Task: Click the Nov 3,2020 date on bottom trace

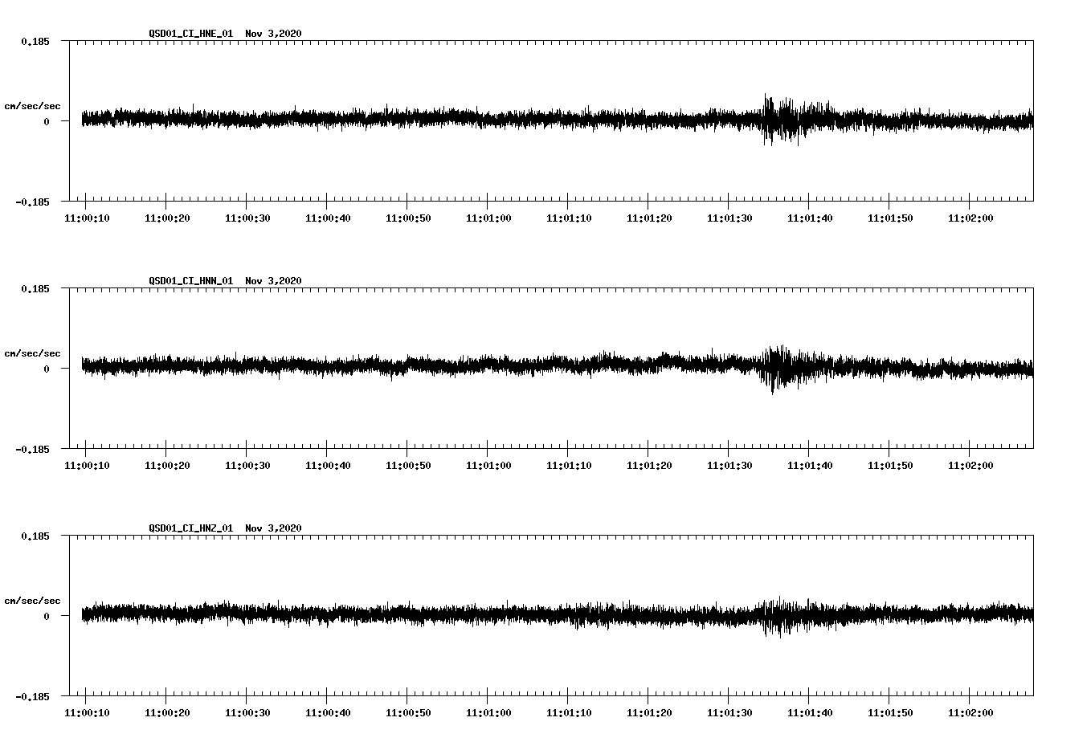Action: coord(274,528)
